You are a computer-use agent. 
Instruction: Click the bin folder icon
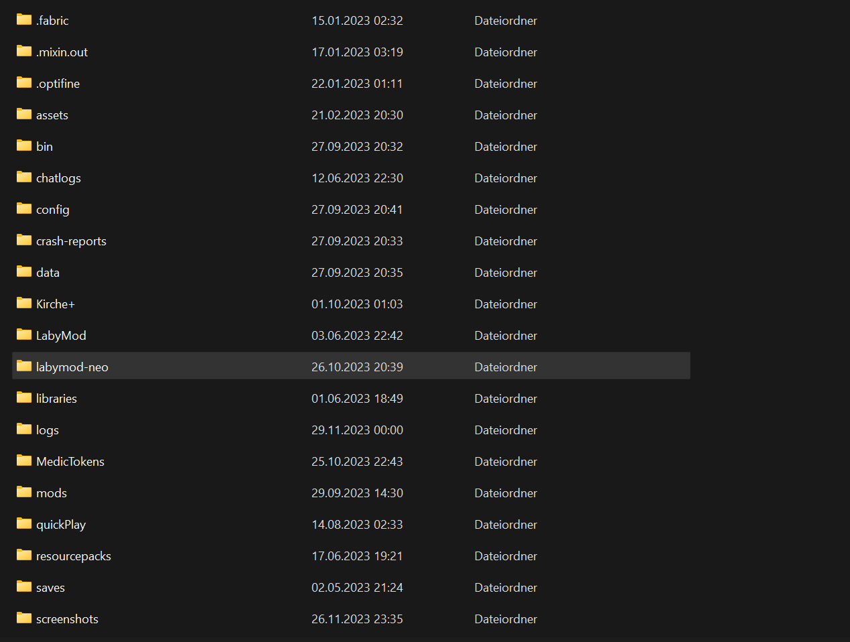coord(24,146)
